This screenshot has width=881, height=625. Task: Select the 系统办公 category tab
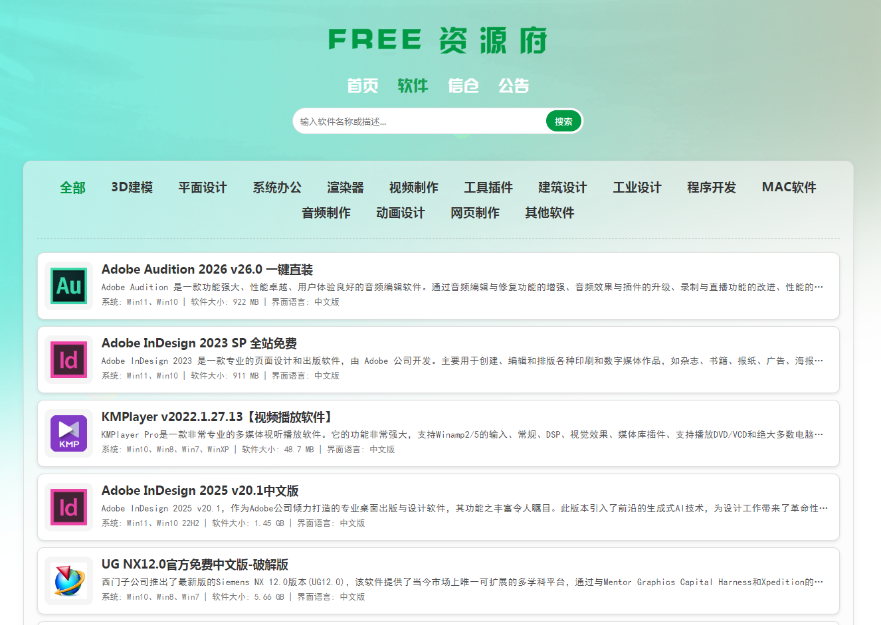pos(277,187)
